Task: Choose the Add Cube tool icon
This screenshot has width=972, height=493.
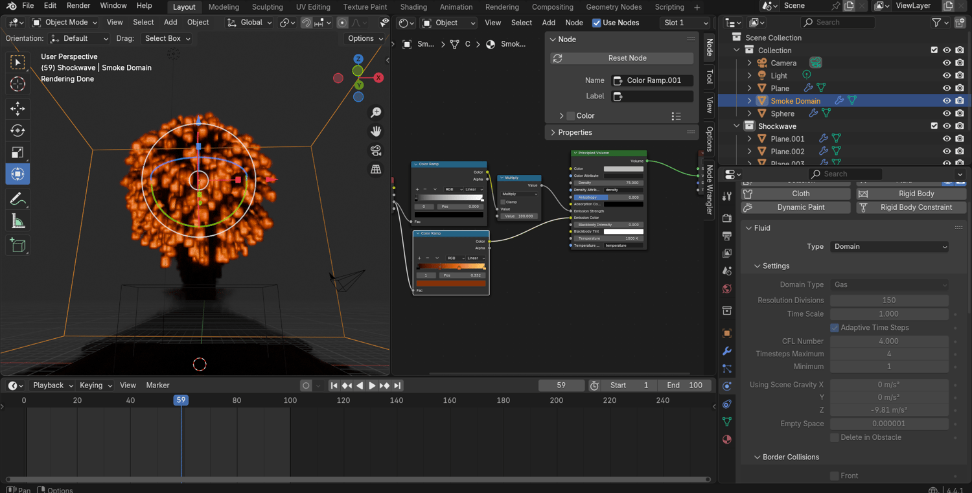Action: (x=17, y=245)
